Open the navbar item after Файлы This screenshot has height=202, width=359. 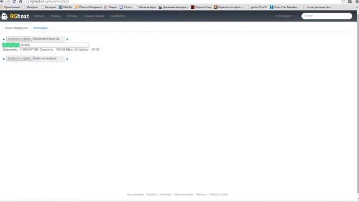tap(72, 16)
